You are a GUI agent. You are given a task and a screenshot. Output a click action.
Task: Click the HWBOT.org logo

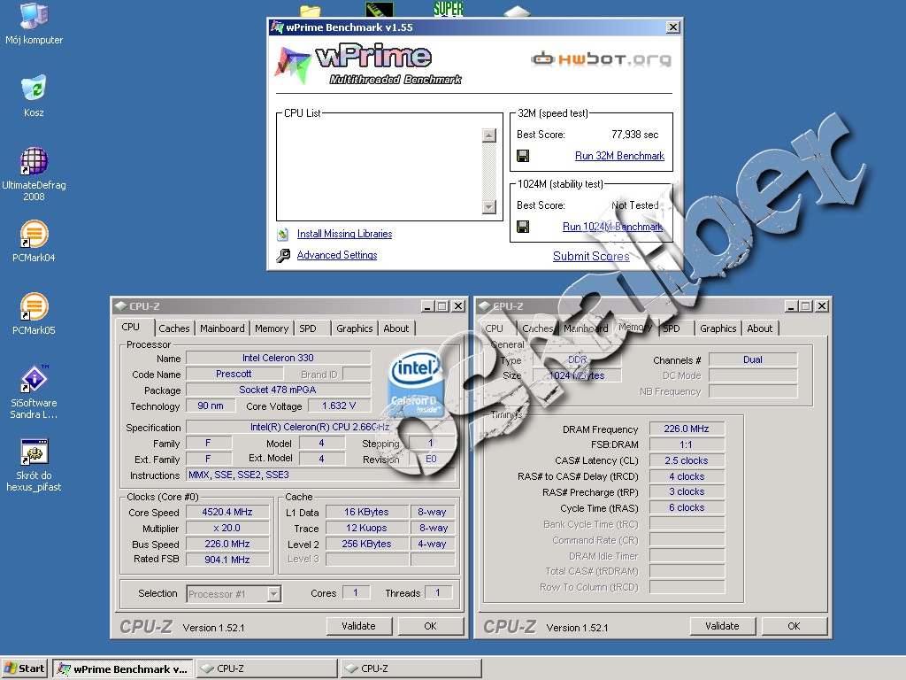601,58
